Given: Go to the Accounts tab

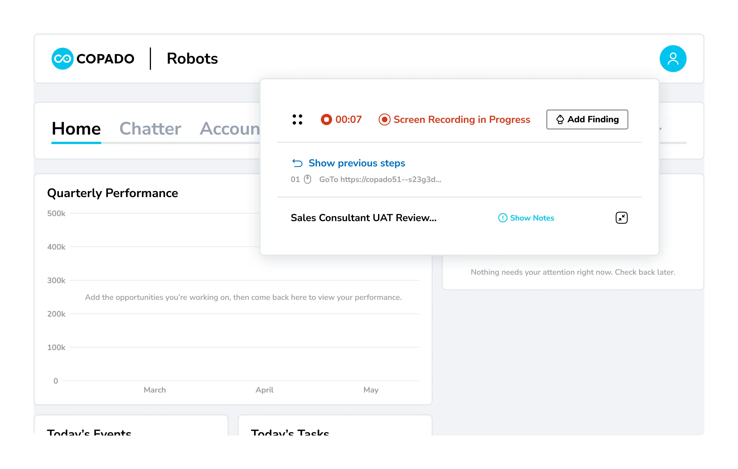Looking at the screenshot, I should [230, 129].
